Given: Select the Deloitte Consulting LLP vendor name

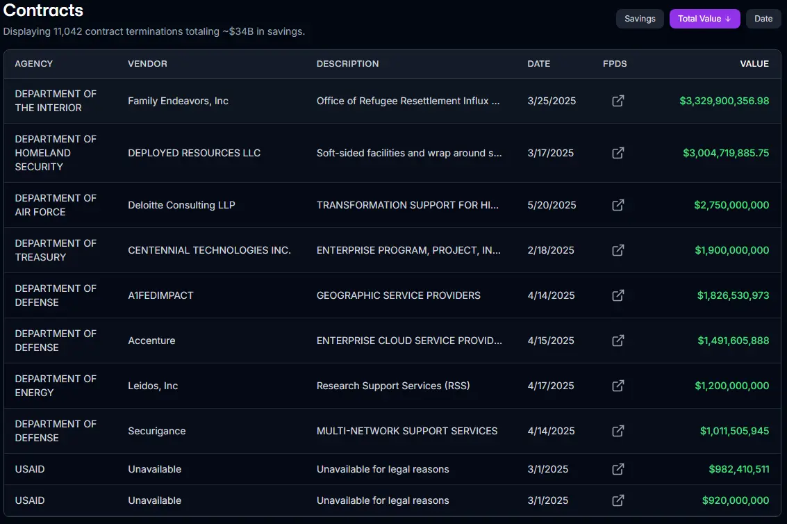Looking at the screenshot, I should pyautogui.click(x=181, y=205).
